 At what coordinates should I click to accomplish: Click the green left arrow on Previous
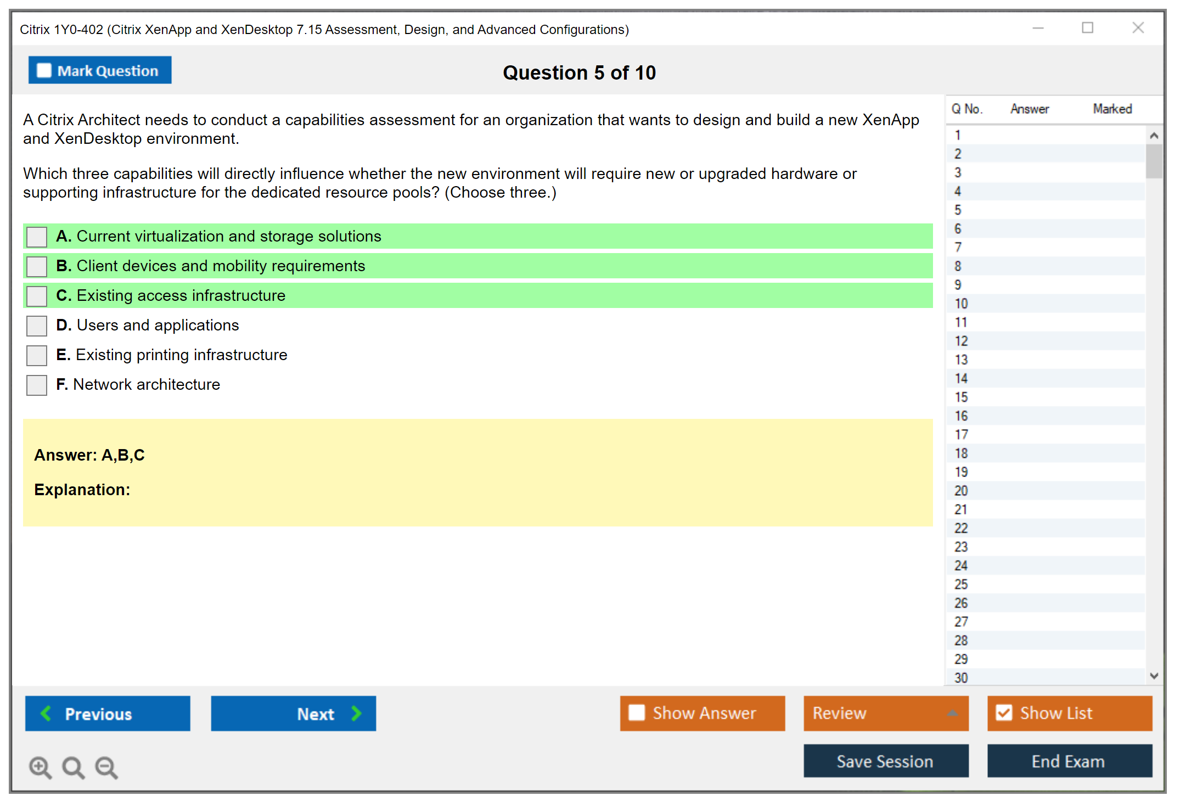(x=46, y=713)
